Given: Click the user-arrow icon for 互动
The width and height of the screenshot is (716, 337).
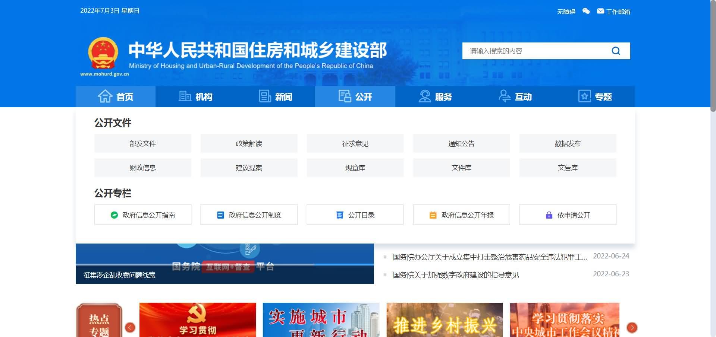Looking at the screenshot, I should [505, 96].
